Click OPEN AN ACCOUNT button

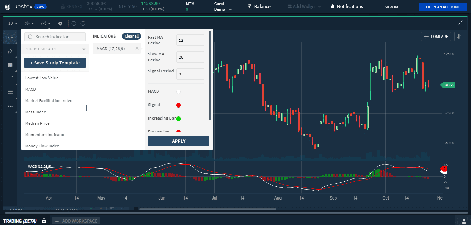pyautogui.click(x=443, y=7)
